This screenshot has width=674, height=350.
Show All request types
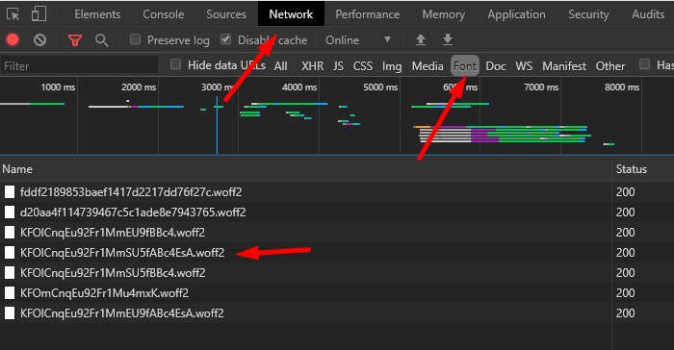point(281,66)
